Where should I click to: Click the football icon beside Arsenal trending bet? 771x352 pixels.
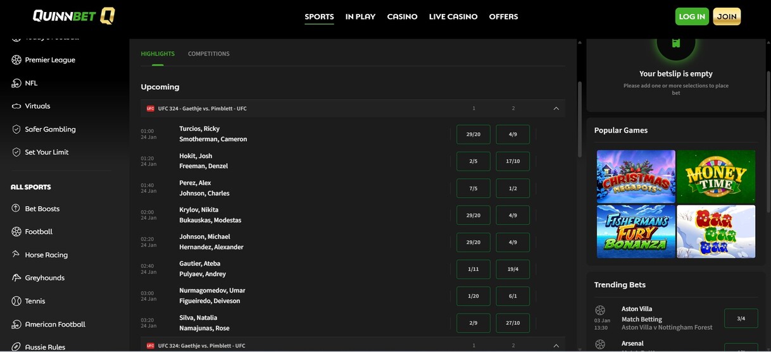click(x=600, y=344)
